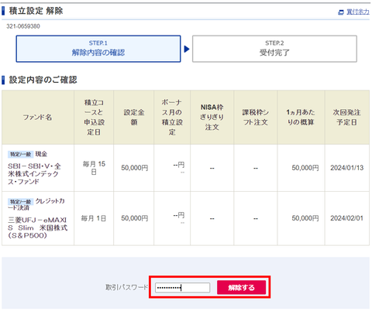372x311 pixels.
Task: Click the window icon beside 買付余力
Action: pyautogui.click(x=341, y=12)
